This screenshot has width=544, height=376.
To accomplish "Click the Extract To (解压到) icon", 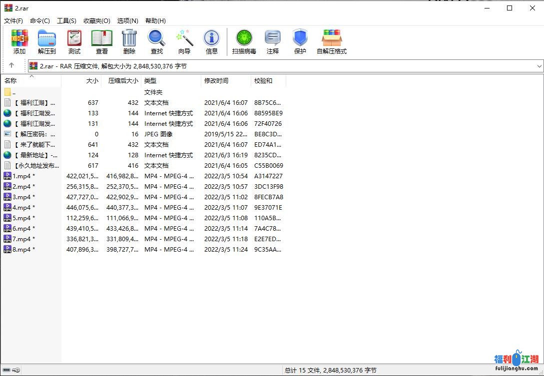I will pos(47,41).
